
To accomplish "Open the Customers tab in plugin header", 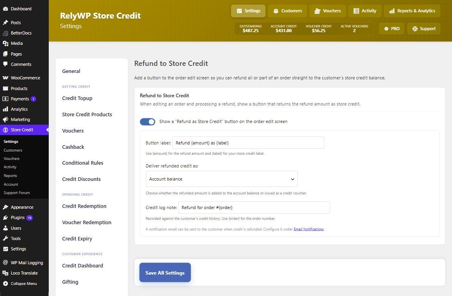I will coord(287,11).
